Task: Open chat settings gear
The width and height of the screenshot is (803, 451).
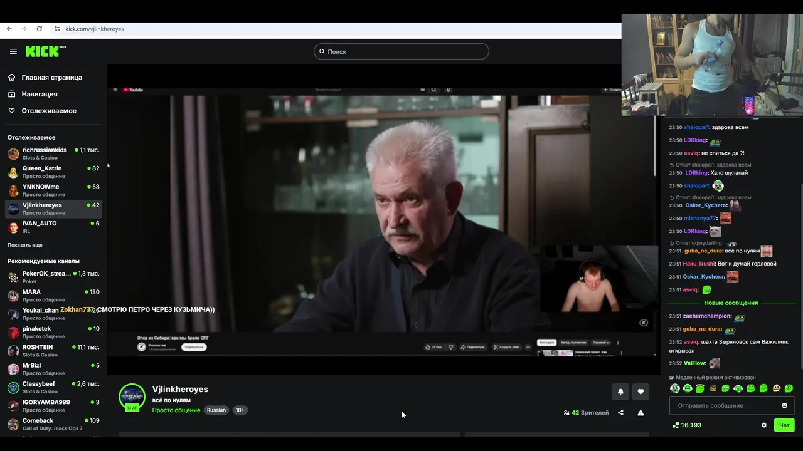Action: (x=764, y=425)
